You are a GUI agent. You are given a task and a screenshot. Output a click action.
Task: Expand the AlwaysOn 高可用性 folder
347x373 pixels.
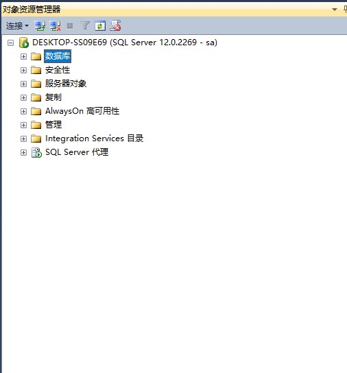tap(23, 111)
